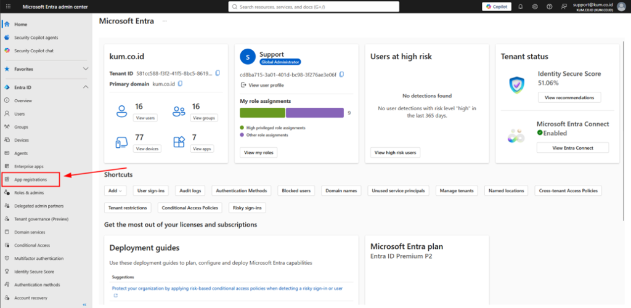Click the Groups icon in sidebar

coord(7,127)
